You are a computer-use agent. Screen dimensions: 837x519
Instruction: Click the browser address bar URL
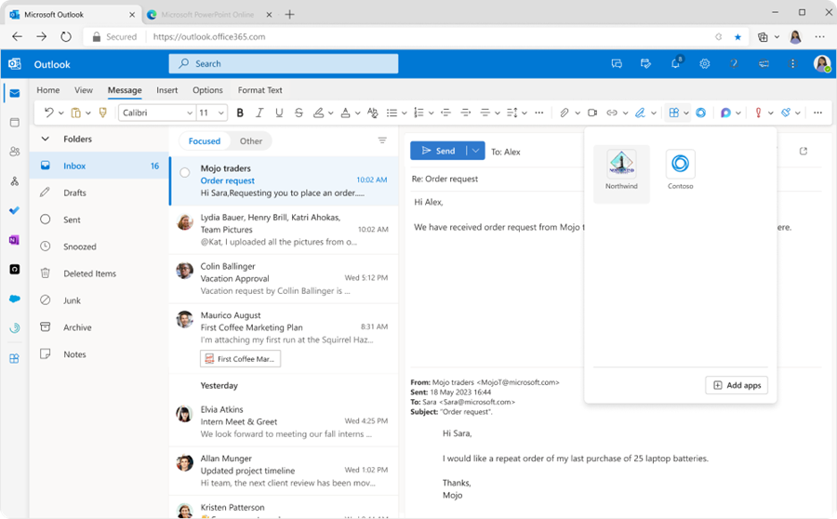208,37
